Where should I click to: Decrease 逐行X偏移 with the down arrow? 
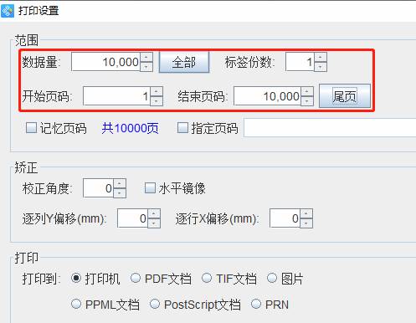(306, 223)
